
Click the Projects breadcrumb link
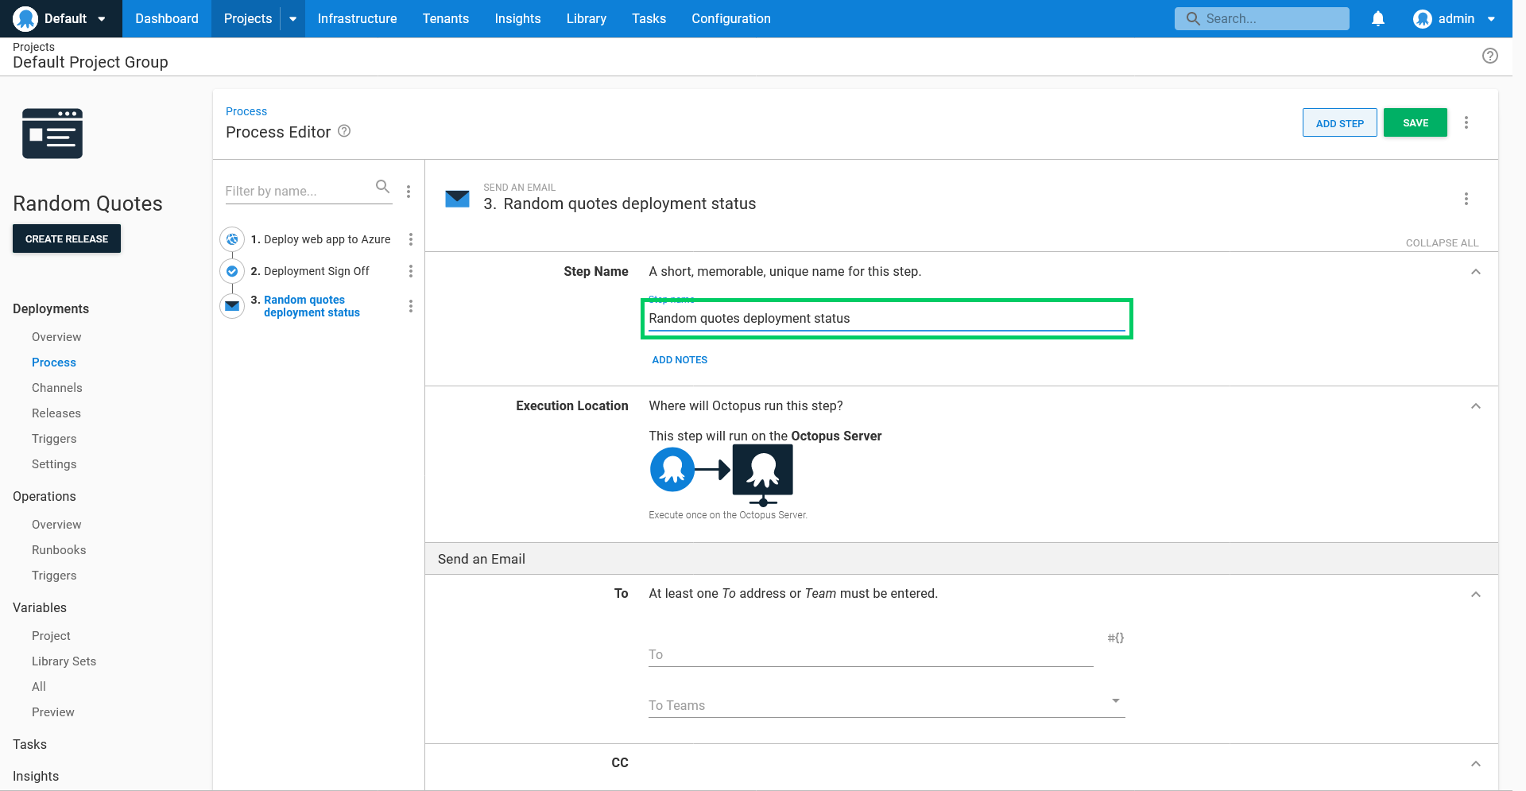coord(33,47)
